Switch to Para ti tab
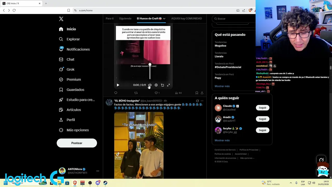 (x=110, y=18)
